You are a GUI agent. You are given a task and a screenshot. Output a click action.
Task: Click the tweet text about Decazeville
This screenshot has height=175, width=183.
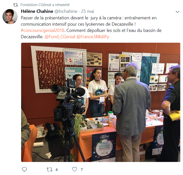pyautogui.click(x=91, y=27)
